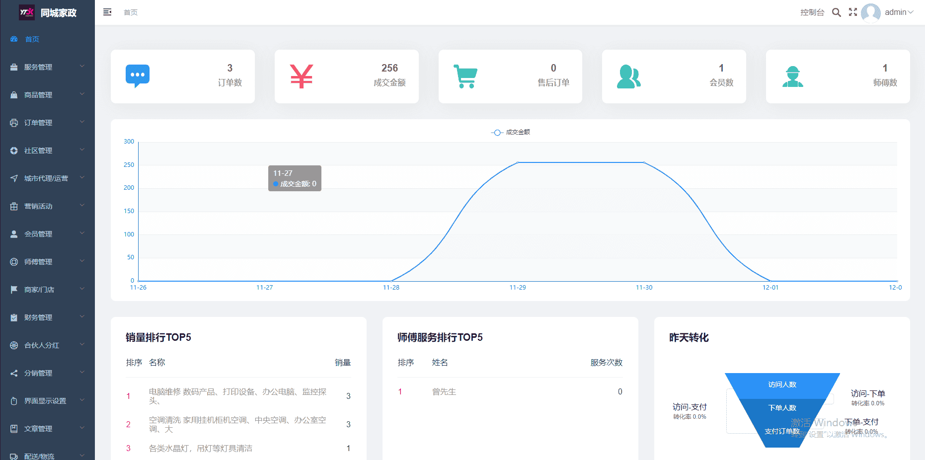Expand the 营销活动 submenu arrow
This screenshot has height=460, width=925.
coord(82,205)
